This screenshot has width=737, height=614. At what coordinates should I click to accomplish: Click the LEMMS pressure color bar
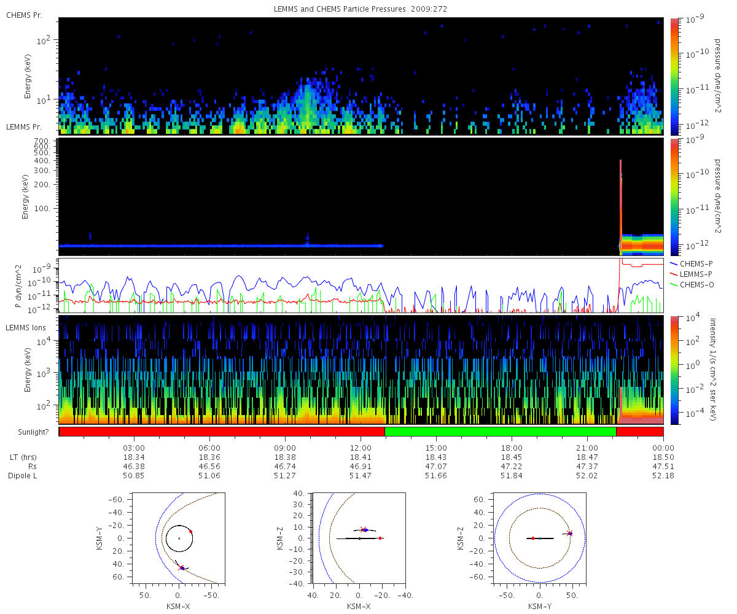[x=673, y=196]
